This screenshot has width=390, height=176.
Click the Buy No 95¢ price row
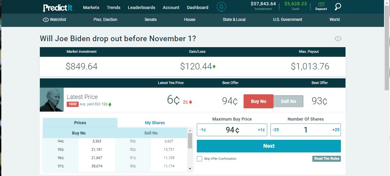pos(79,150)
